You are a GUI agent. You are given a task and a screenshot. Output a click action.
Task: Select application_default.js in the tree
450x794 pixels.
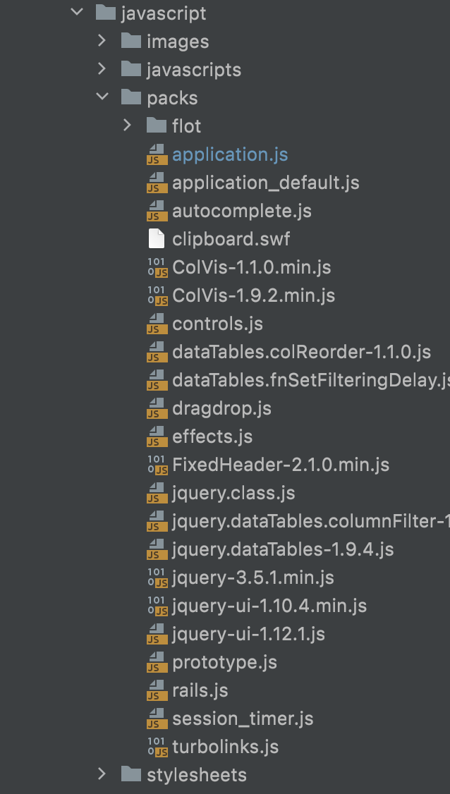(265, 183)
